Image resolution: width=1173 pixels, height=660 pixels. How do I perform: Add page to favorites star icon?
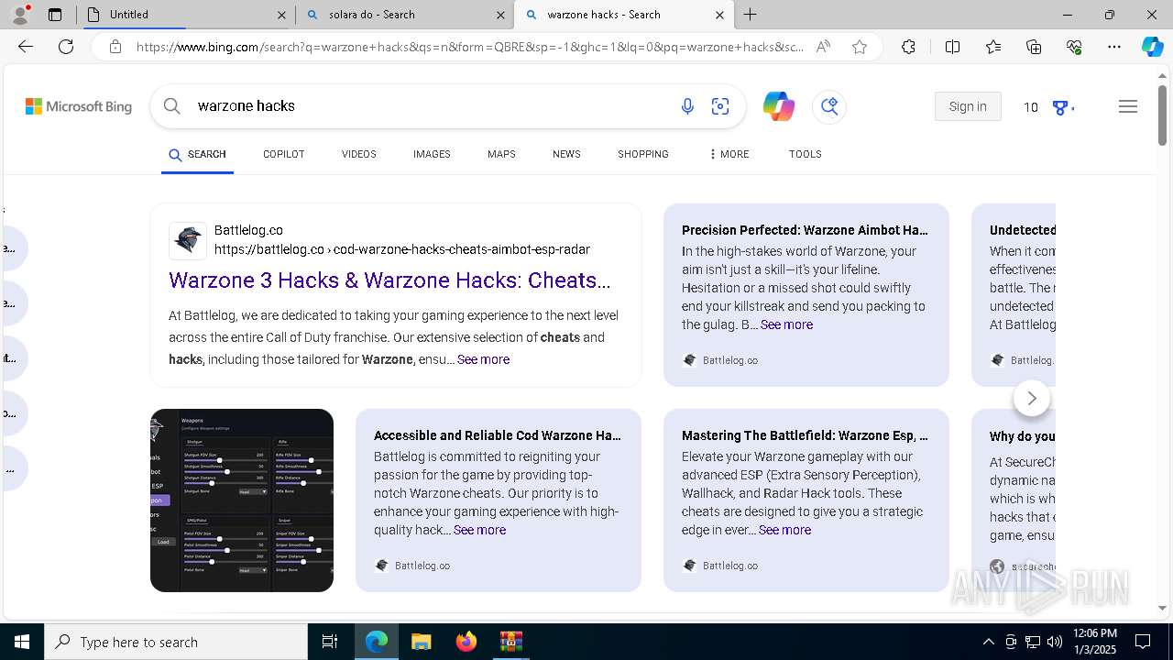coord(860,47)
